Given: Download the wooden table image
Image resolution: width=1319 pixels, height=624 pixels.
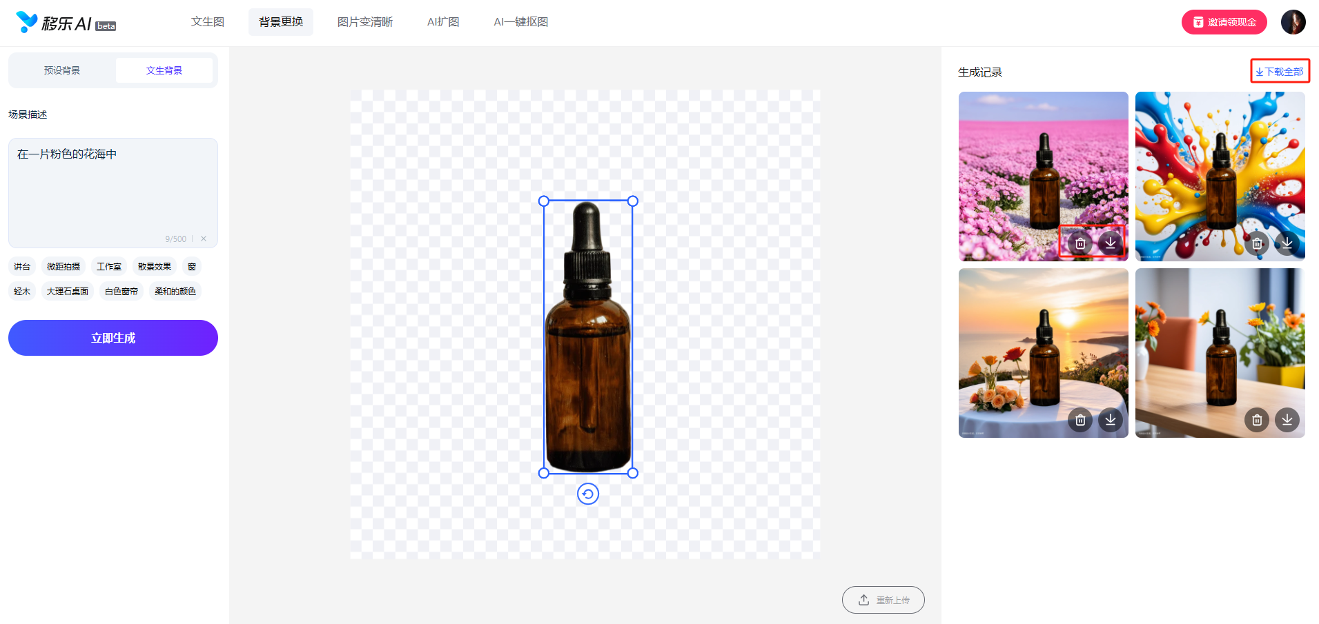Looking at the screenshot, I should (1287, 420).
